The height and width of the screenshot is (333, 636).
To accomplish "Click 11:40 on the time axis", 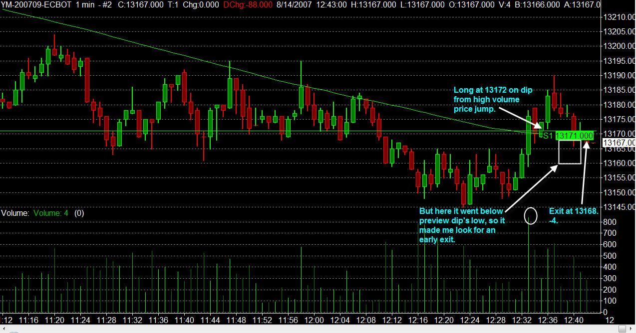I will click(184, 320).
